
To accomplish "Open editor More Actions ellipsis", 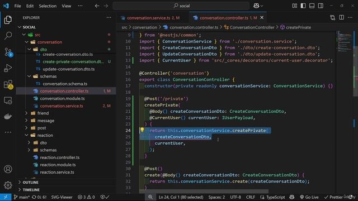I will click(x=350, y=17).
